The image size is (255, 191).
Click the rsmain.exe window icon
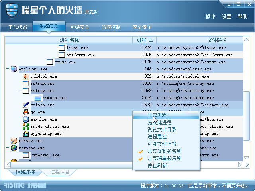tap(38, 98)
